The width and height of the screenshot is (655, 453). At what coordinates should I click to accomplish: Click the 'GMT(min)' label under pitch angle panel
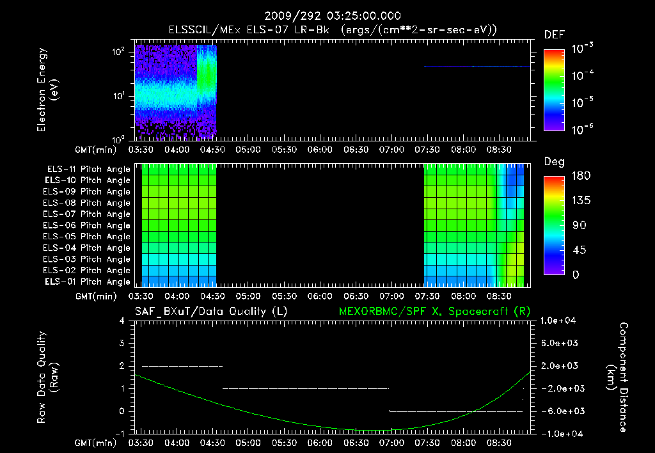(x=96, y=297)
